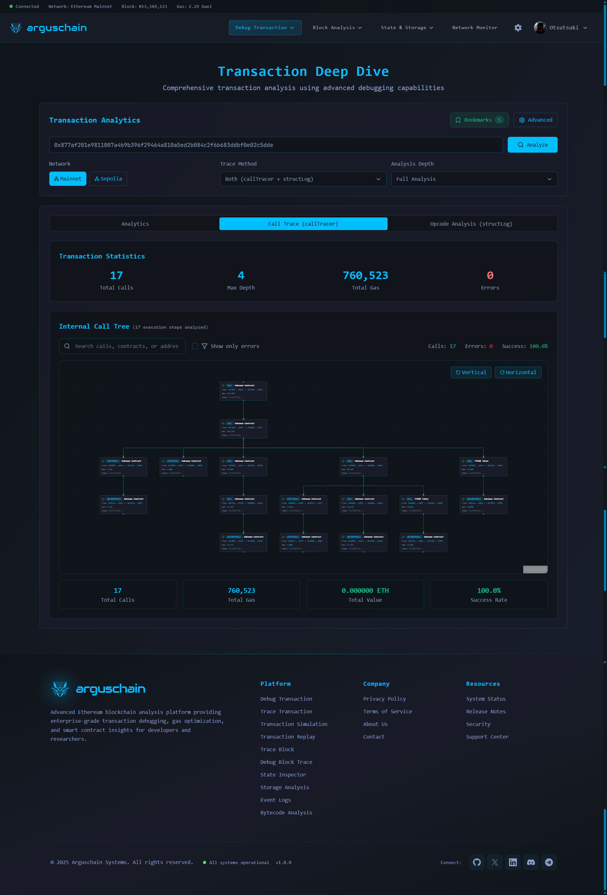Select the Mainnet network option
The height and width of the screenshot is (895, 607).
tap(68, 179)
